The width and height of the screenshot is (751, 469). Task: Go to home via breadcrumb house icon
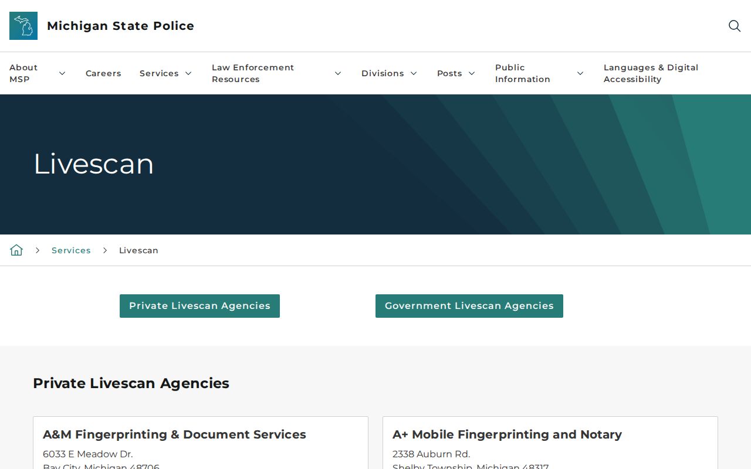click(x=16, y=250)
